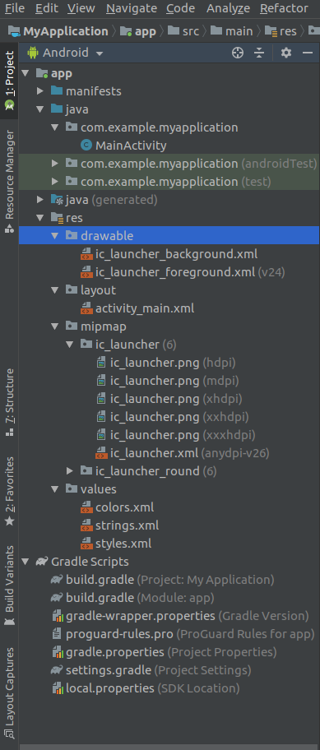Open the Navigate menu
This screenshot has height=750, width=320.
pyautogui.click(x=132, y=8)
